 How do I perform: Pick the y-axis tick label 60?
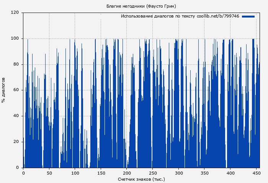click(16, 90)
